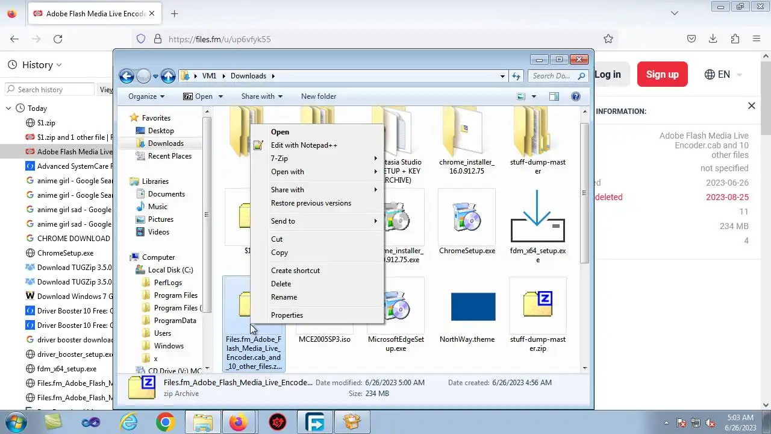Select fdm_x64_setup.exe file icon
Image resolution: width=771 pixels, height=434 pixels.
537,217
